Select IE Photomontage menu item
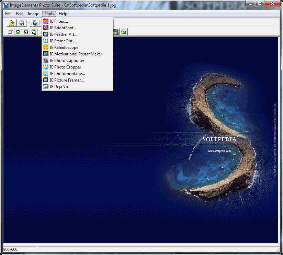The image size is (283, 255). coord(77,74)
